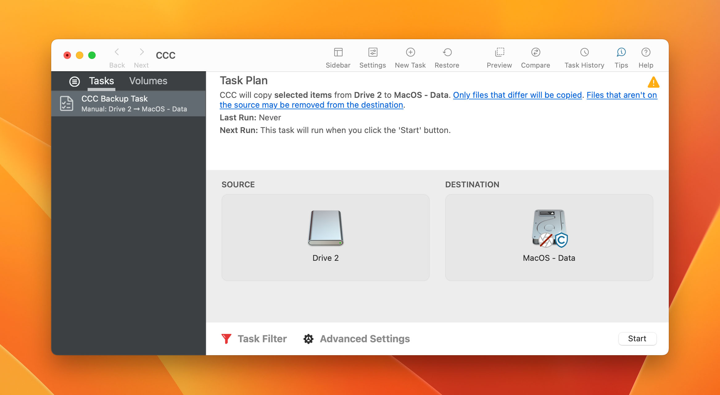Click the sidebar list-filter circle icon

pyautogui.click(x=74, y=81)
